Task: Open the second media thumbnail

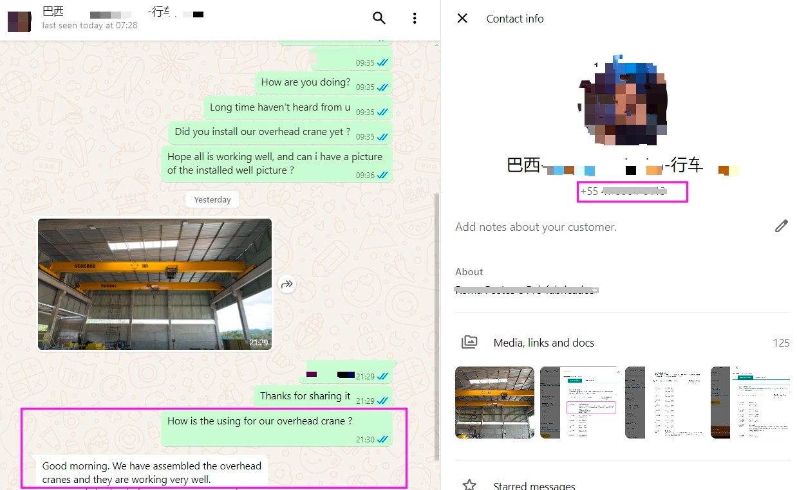Action: click(579, 403)
